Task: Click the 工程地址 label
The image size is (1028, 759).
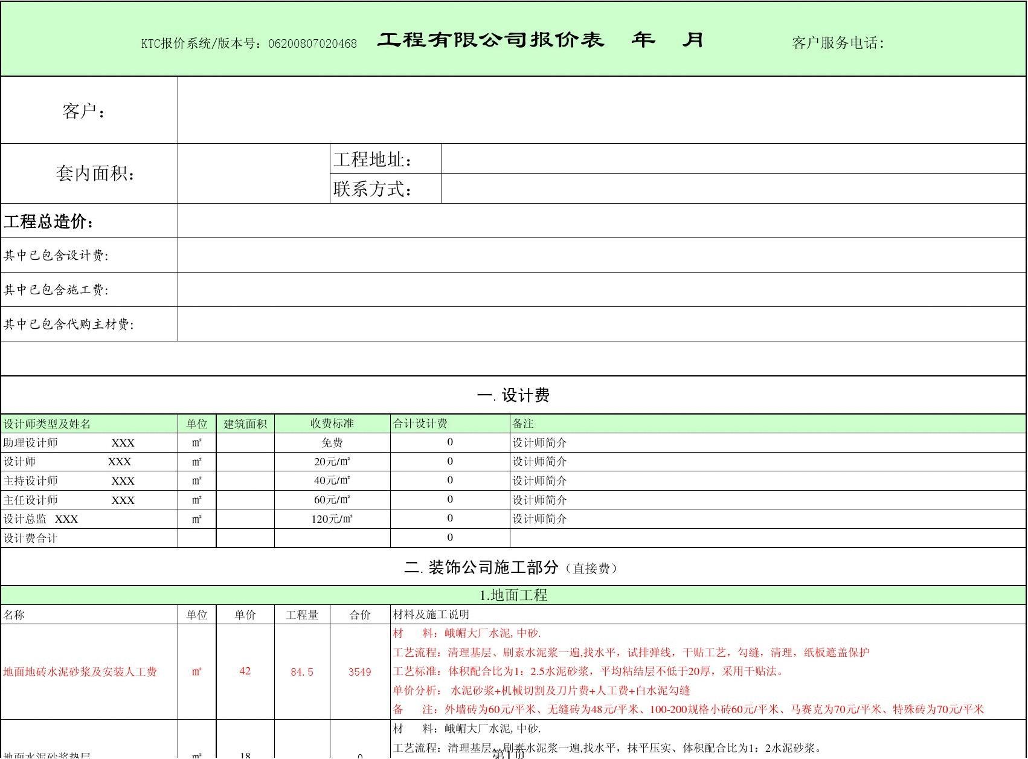Action: 373,160
